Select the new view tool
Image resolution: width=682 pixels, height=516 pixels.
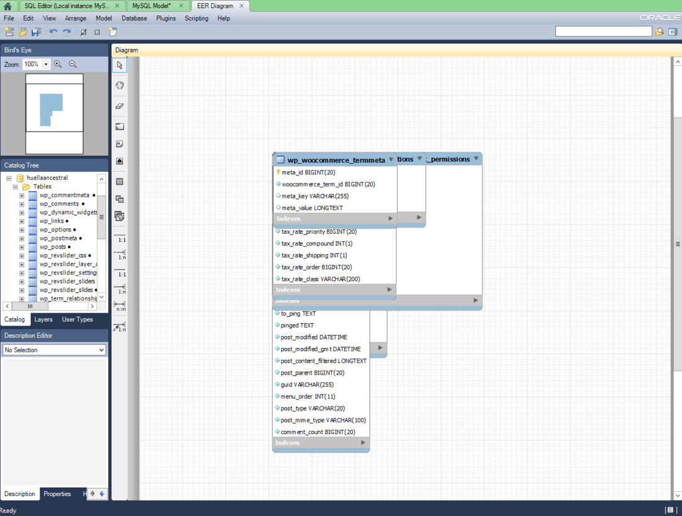pos(120,199)
